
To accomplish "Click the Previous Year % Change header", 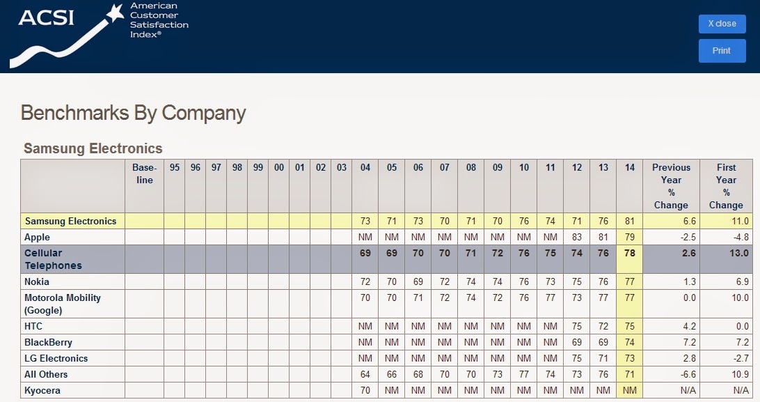I will tap(671, 186).
